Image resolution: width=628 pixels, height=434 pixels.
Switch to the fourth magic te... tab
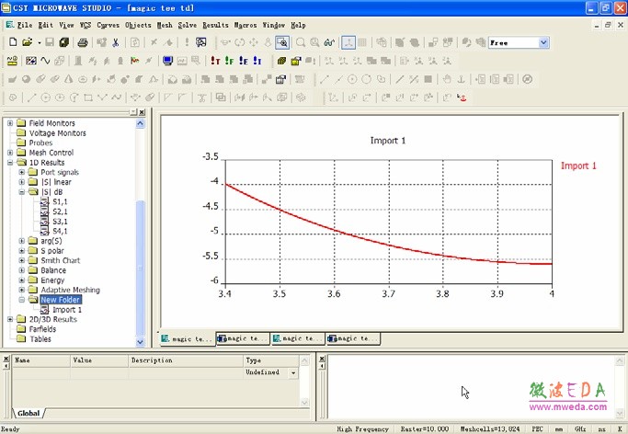[x=353, y=338]
